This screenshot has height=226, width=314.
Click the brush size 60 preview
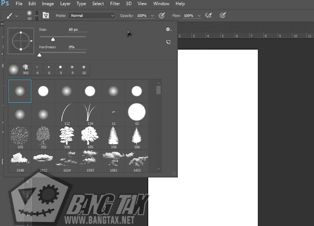[29, 15]
